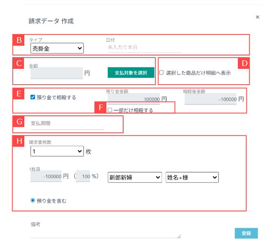Expand the 請求書枚数 dropdown
This screenshot has height=245, width=263.
[x=57, y=151]
